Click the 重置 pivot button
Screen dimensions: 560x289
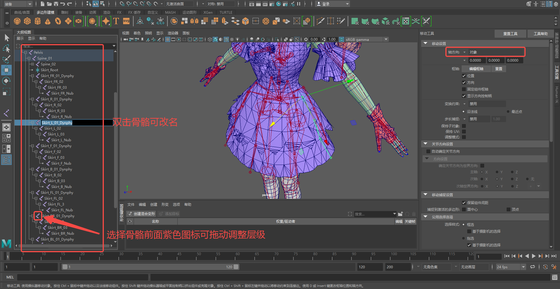click(x=498, y=69)
